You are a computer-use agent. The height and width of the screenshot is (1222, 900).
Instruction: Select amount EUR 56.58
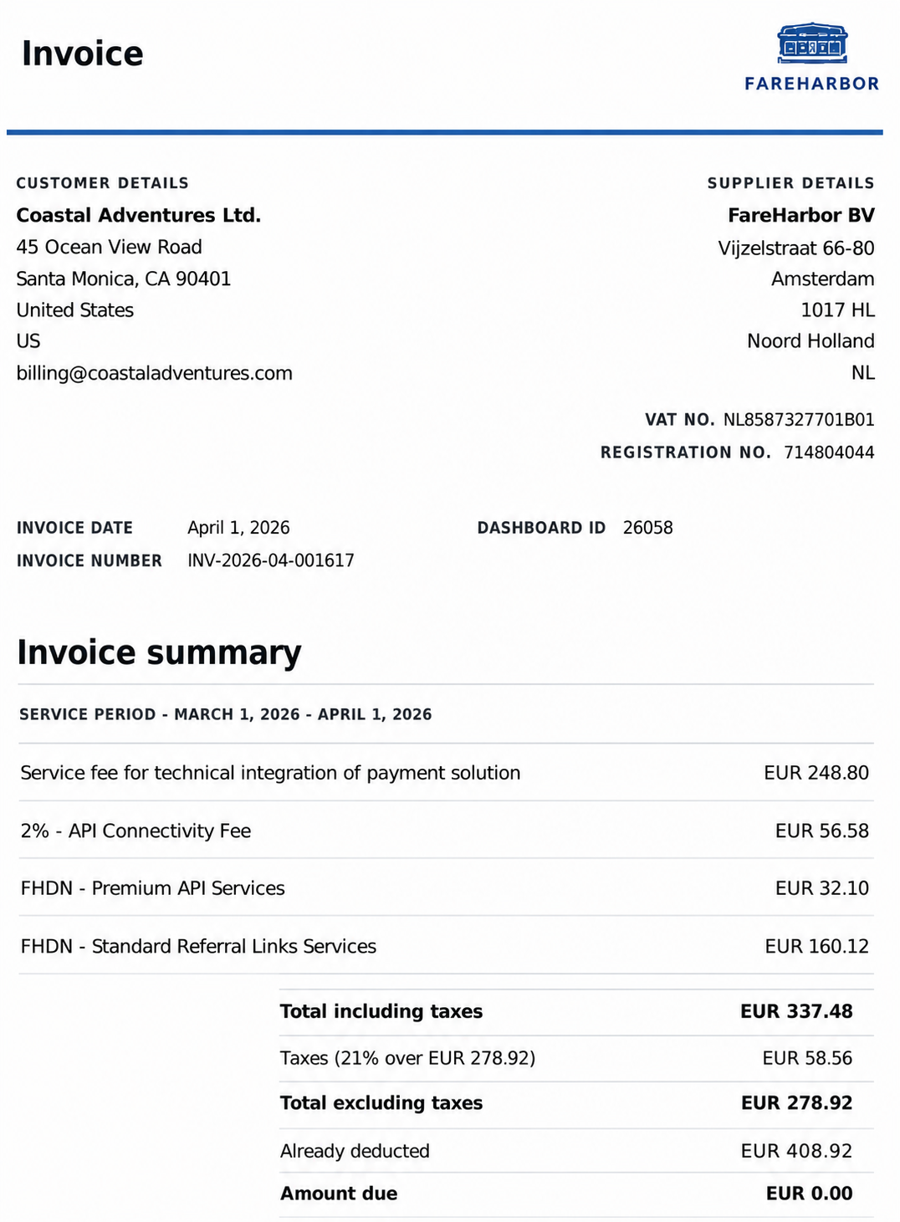(822, 831)
